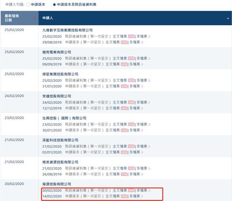Select 申請版本及聆訊後資料集 radio button
Image resolution: width=232 pixels, height=201 pixels.
(x=54, y=5)
